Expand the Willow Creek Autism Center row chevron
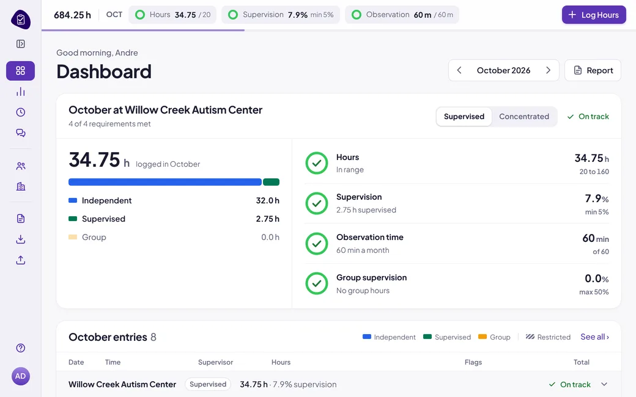The image size is (636, 397). click(604, 384)
